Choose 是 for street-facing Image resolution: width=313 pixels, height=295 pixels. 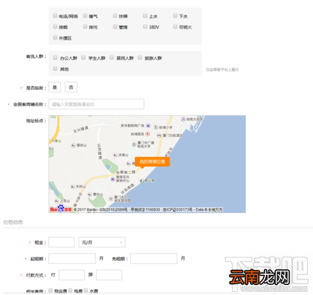pos(55,87)
